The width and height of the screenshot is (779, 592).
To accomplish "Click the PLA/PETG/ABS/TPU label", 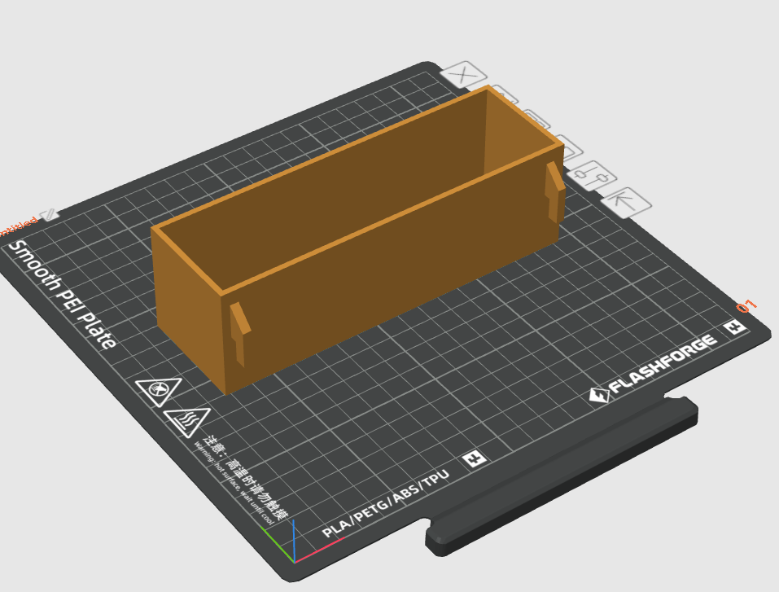I will tap(386, 503).
